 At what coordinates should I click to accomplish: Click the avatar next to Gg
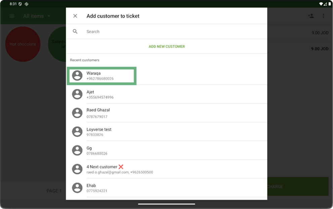77,150
